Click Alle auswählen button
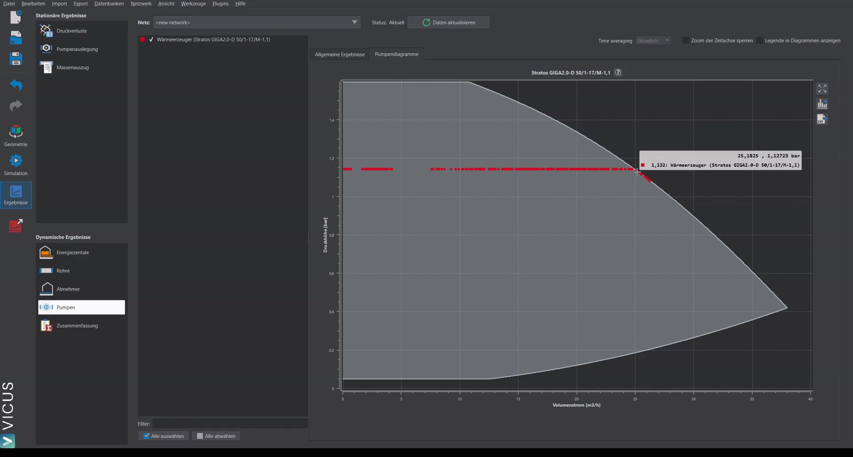 [163, 436]
